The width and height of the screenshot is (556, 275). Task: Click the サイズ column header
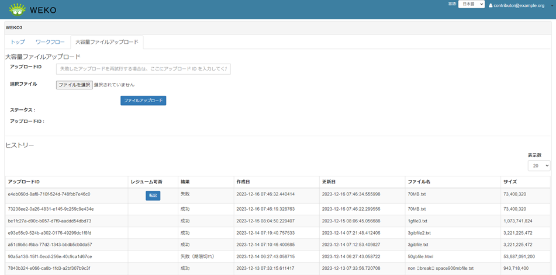click(510, 182)
